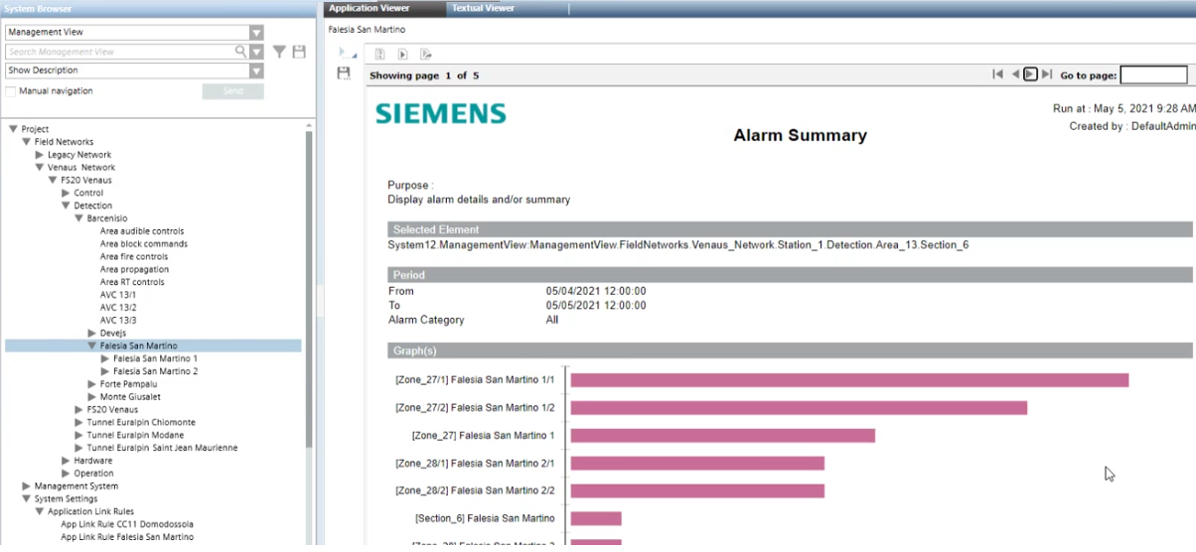Enable the Manual navigation checkbox
1196x552 pixels.
(11, 91)
